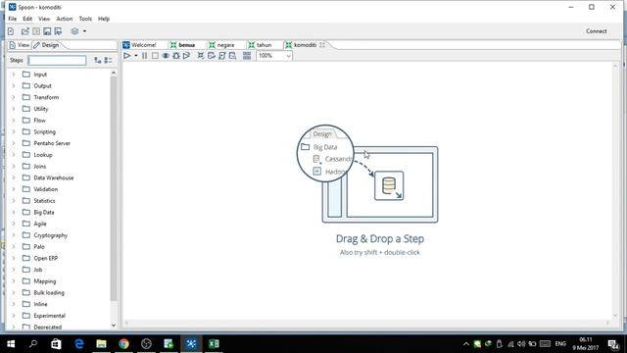Open Excel from the taskbar
Image resolution: width=627 pixels, height=353 pixels.
point(214,344)
